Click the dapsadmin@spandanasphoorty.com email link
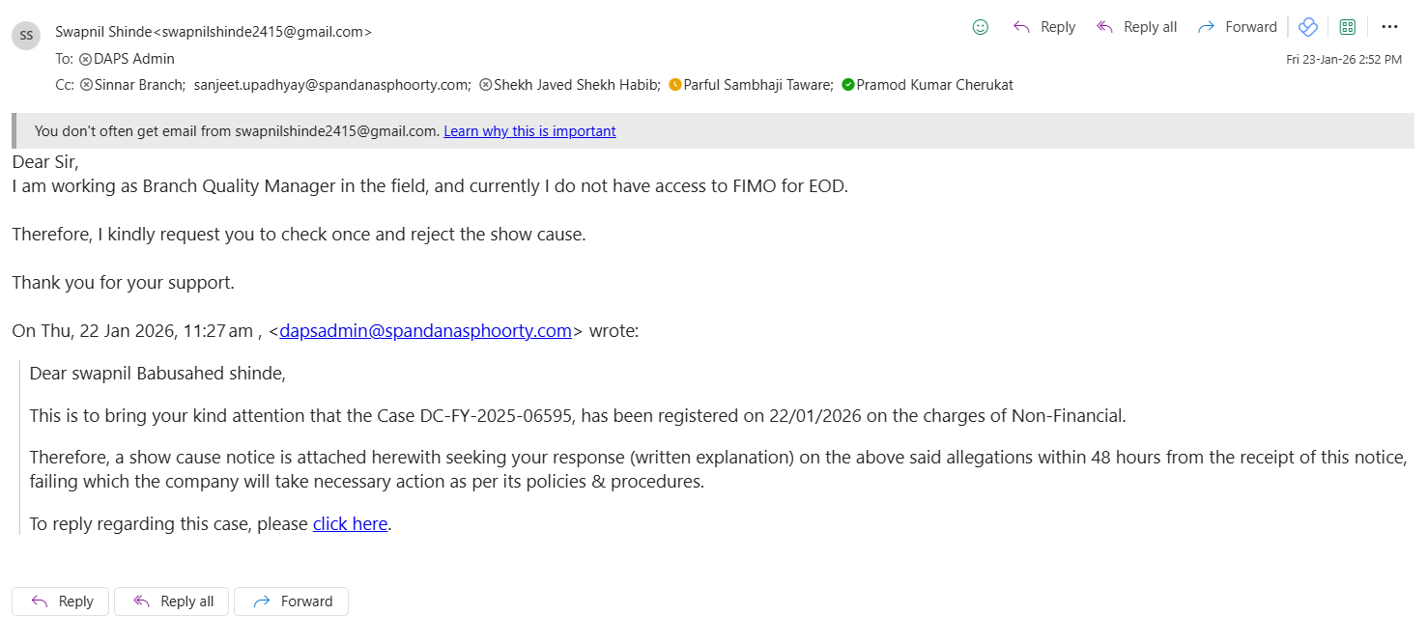The height and width of the screenshot is (643, 1427). click(x=425, y=331)
